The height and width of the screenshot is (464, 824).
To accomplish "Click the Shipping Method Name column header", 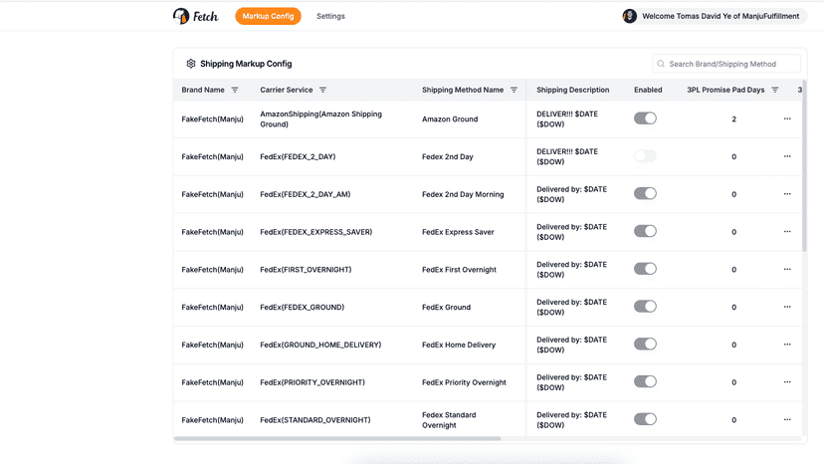I will pos(463,90).
